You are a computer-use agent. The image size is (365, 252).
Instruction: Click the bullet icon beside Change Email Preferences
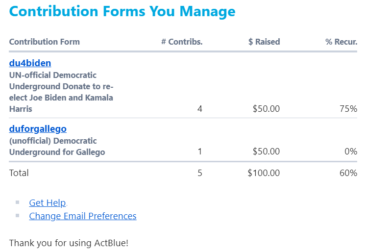click(18, 215)
